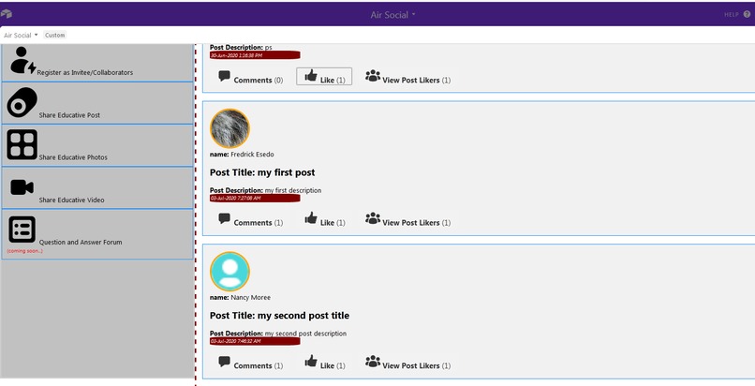The width and height of the screenshot is (755, 386).
Task: Click Fredrick Esedo's profile photo
Action: (x=229, y=128)
